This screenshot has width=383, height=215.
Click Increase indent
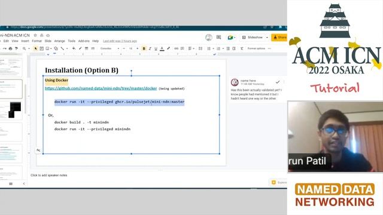coord(234,48)
